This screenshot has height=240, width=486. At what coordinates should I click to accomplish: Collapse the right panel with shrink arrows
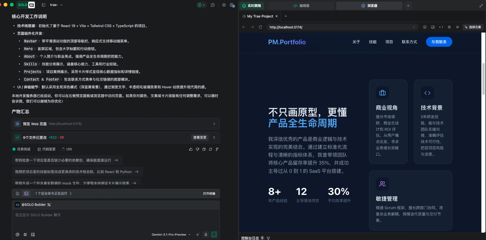click(481, 6)
